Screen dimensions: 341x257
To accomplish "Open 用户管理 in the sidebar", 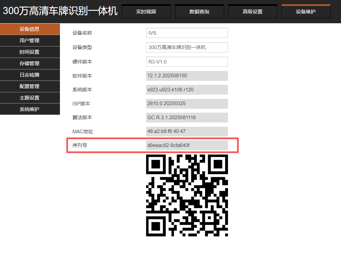I will point(30,41).
